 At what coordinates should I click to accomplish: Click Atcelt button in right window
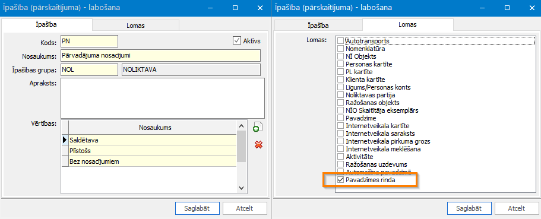click(517, 208)
